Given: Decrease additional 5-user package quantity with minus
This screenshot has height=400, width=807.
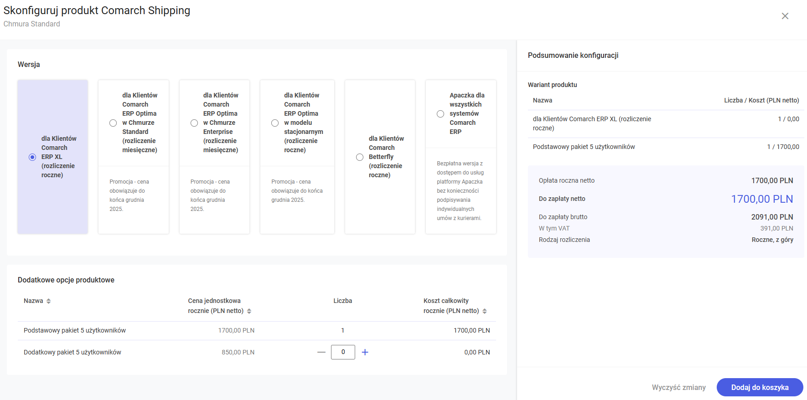Looking at the screenshot, I should (321, 352).
